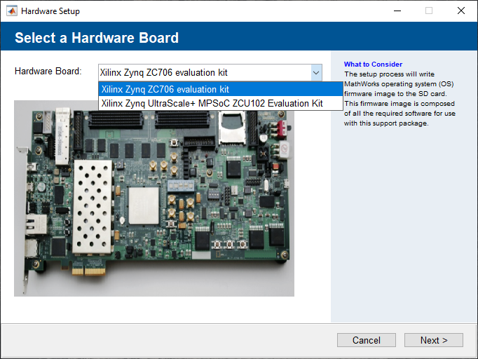Click the MATLAB logo in the title bar
The height and width of the screenshot is (359, 478).
[12, 11]
